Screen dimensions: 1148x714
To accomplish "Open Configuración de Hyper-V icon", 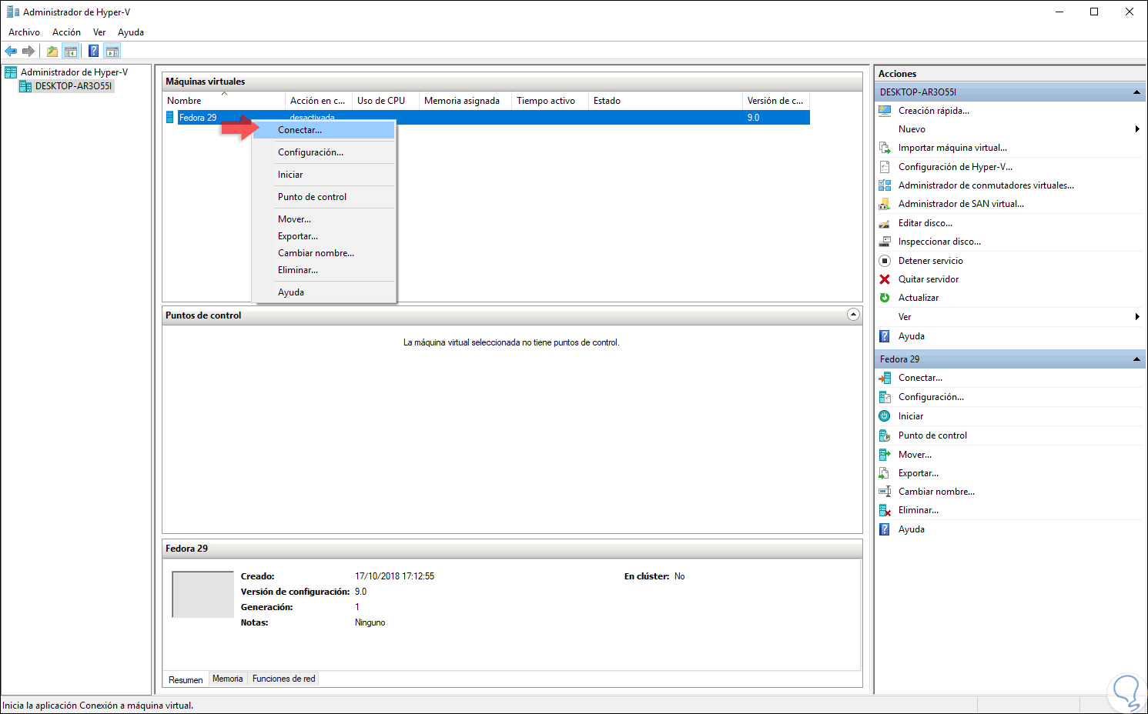I will [x=885, y=167].
